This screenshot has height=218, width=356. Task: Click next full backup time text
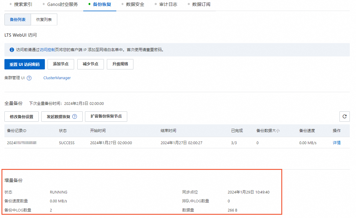(66, 104)
